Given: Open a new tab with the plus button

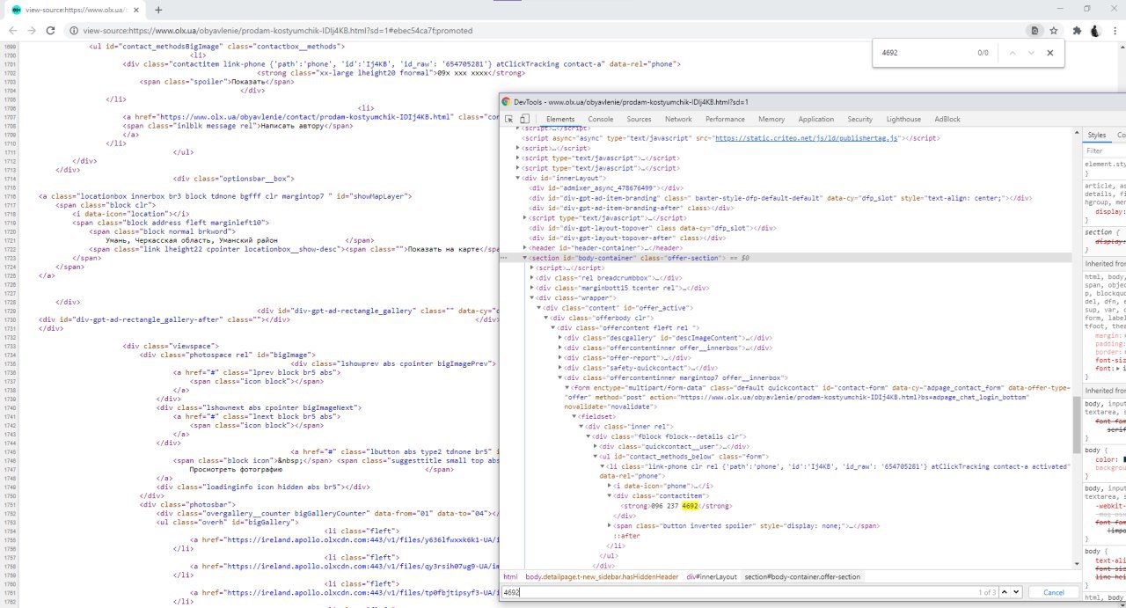Looking at the screenshot, I should pos(158,10).
